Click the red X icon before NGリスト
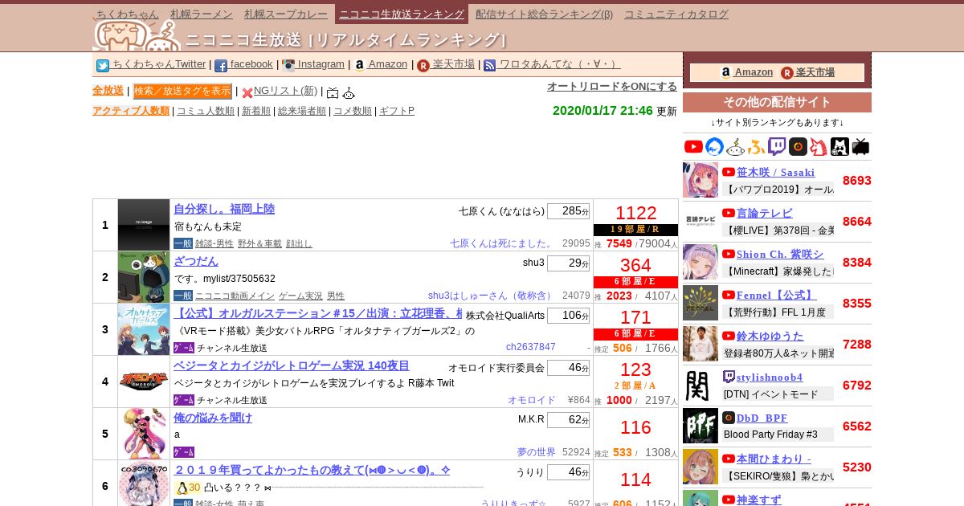964x506 pixels. click(x=247, y=92)
